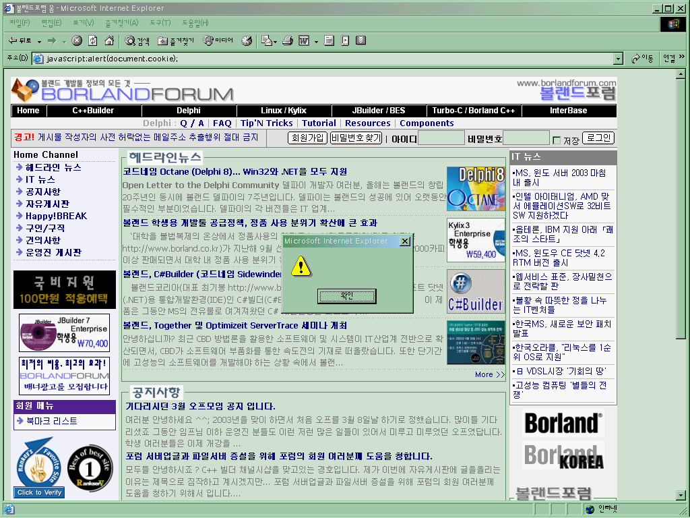Open the 도구(T) menu
Screen dimensions: 690x518
[160, 23]
